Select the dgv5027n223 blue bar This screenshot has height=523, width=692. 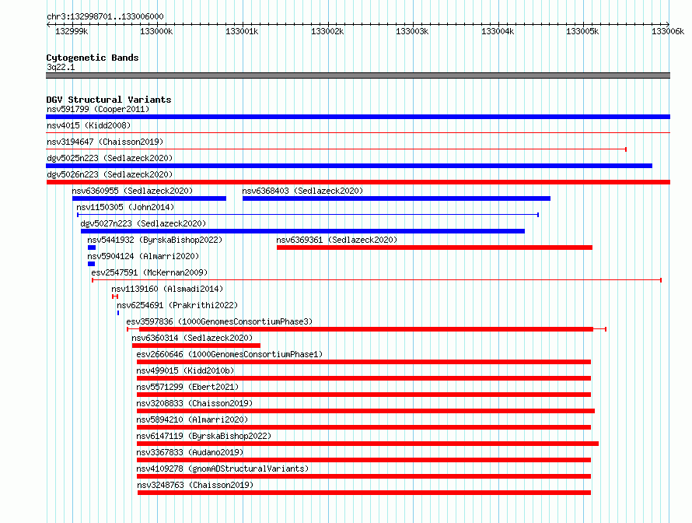click(302, 231)
